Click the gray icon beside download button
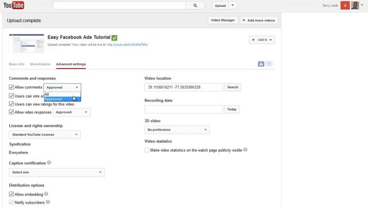 (269, 64)
